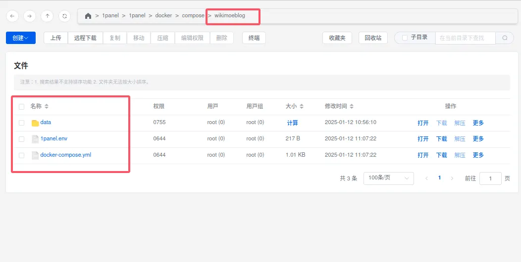The image size is (521, 262).
Task: Click the 移动 move button
Action: pos(139,38)
